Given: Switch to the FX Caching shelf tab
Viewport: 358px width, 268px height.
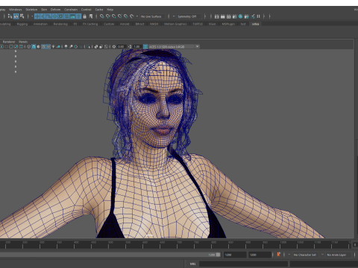Looking at the screenshot, I should [x=90, y=24].
